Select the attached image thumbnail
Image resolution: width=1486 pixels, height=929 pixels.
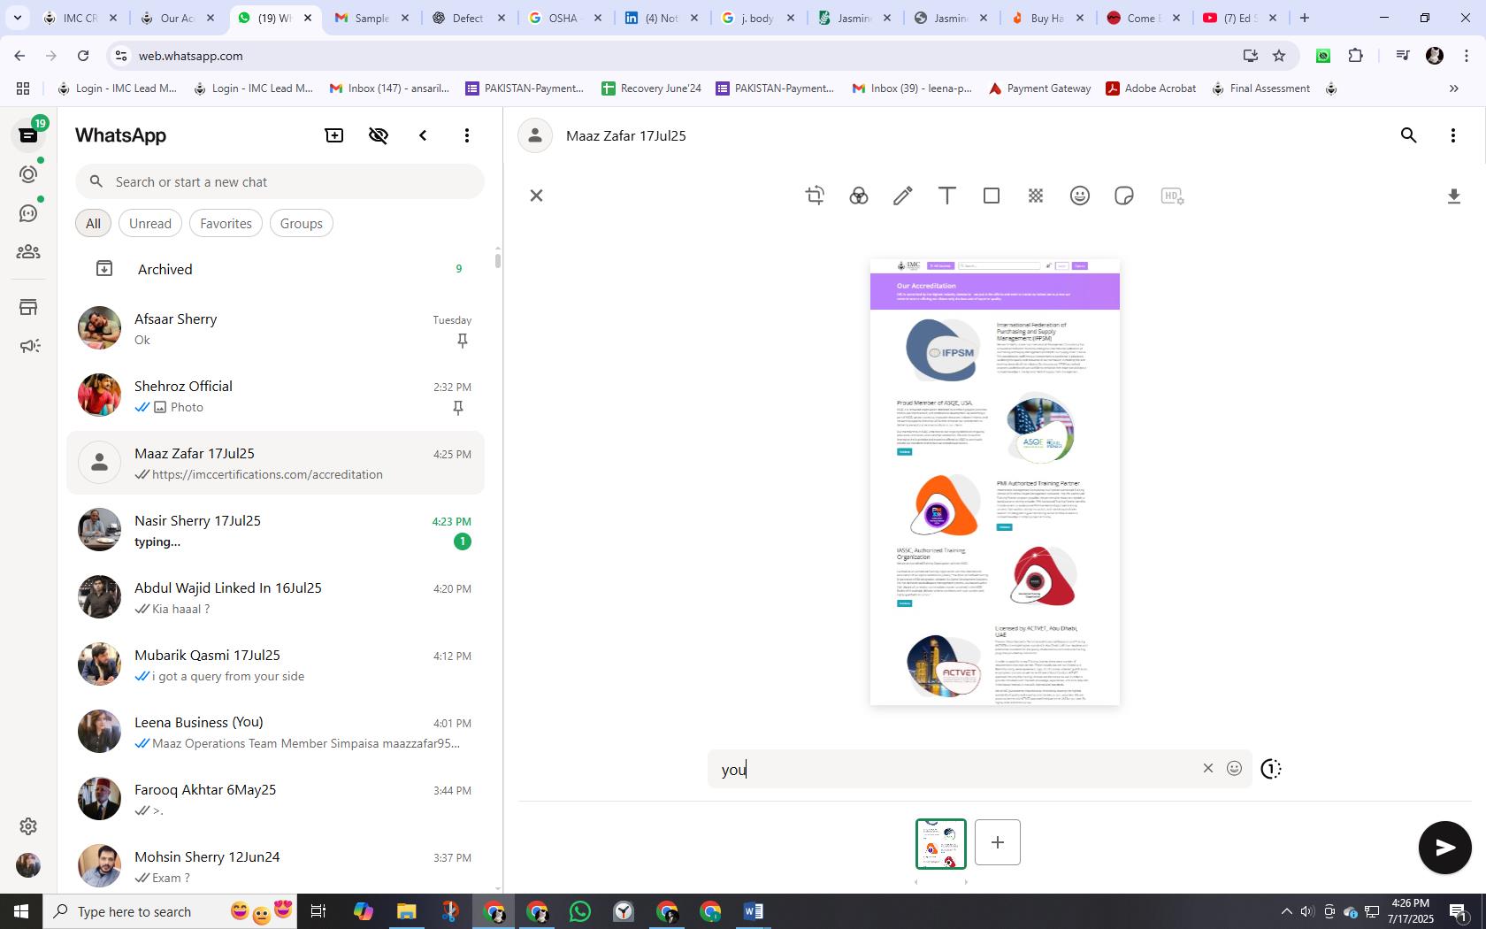[x=940, y=843]
